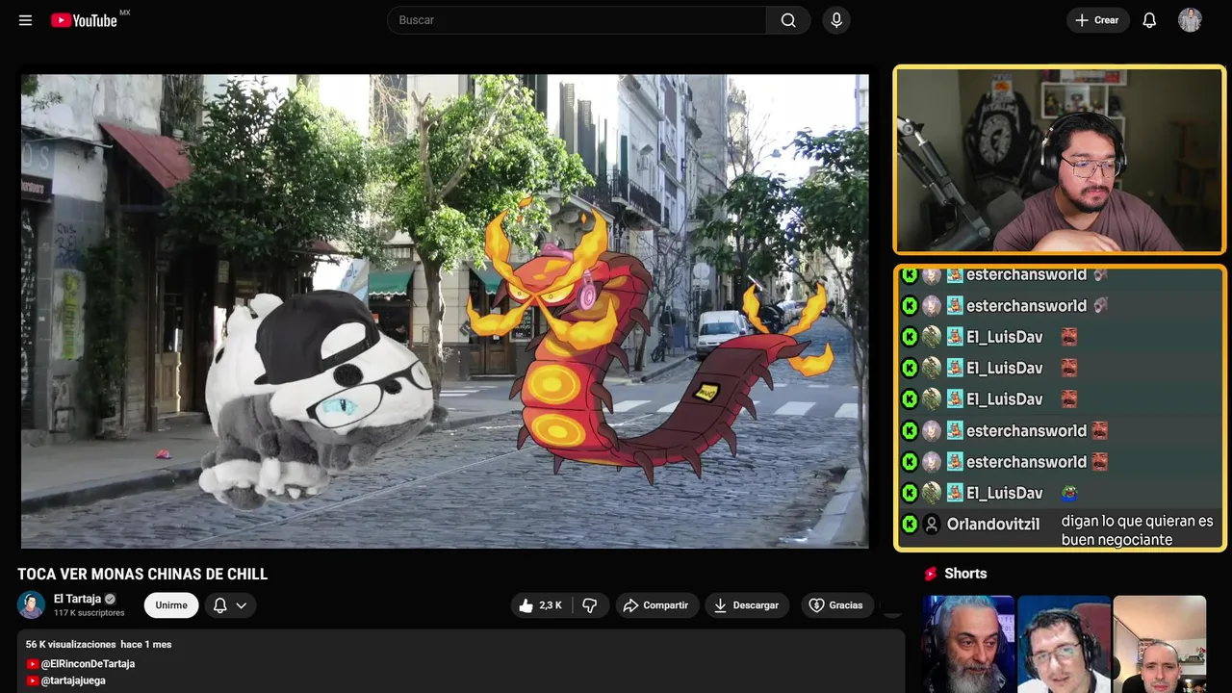This screenshot has height=693, width=1232.
Task: Click the main video player
Action: click(445, 311)
